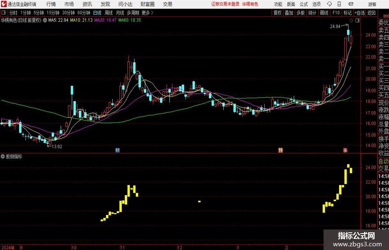Click the 13.92 low price label
The image size is (389, 250).
pos(57,147)
